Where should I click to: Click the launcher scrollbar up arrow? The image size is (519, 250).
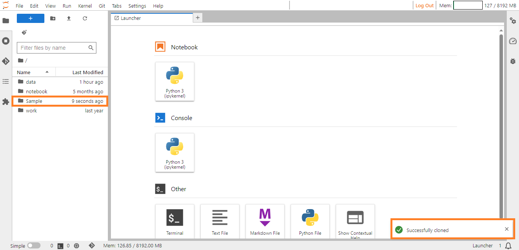(501, 31)
